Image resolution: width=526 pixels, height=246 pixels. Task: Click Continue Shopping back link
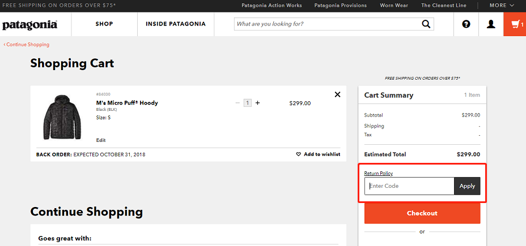click(x=27, y=45)
